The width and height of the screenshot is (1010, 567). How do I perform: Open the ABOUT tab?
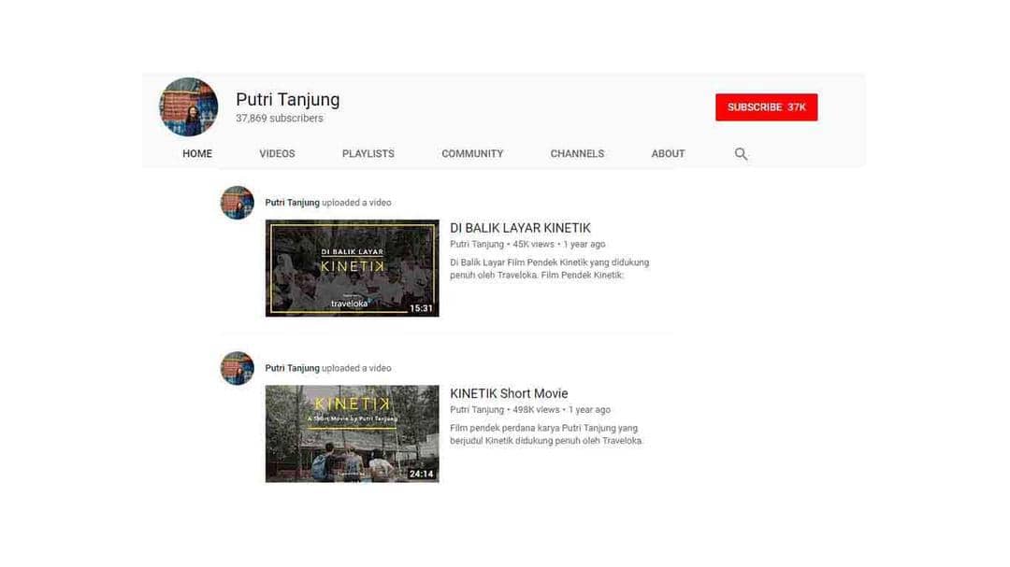[668, 154]
